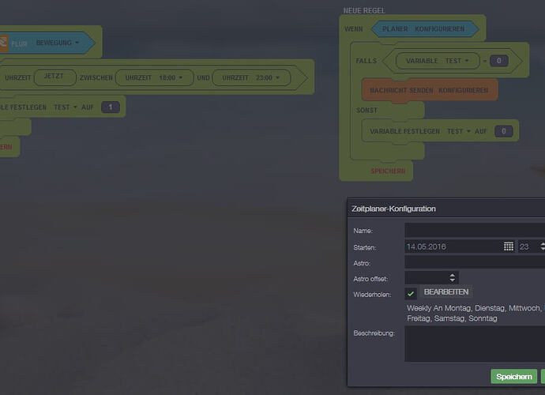This screenshot has width=545, height=395.
Task: Open the calendar date picker icon
Action: coord(509,246)
